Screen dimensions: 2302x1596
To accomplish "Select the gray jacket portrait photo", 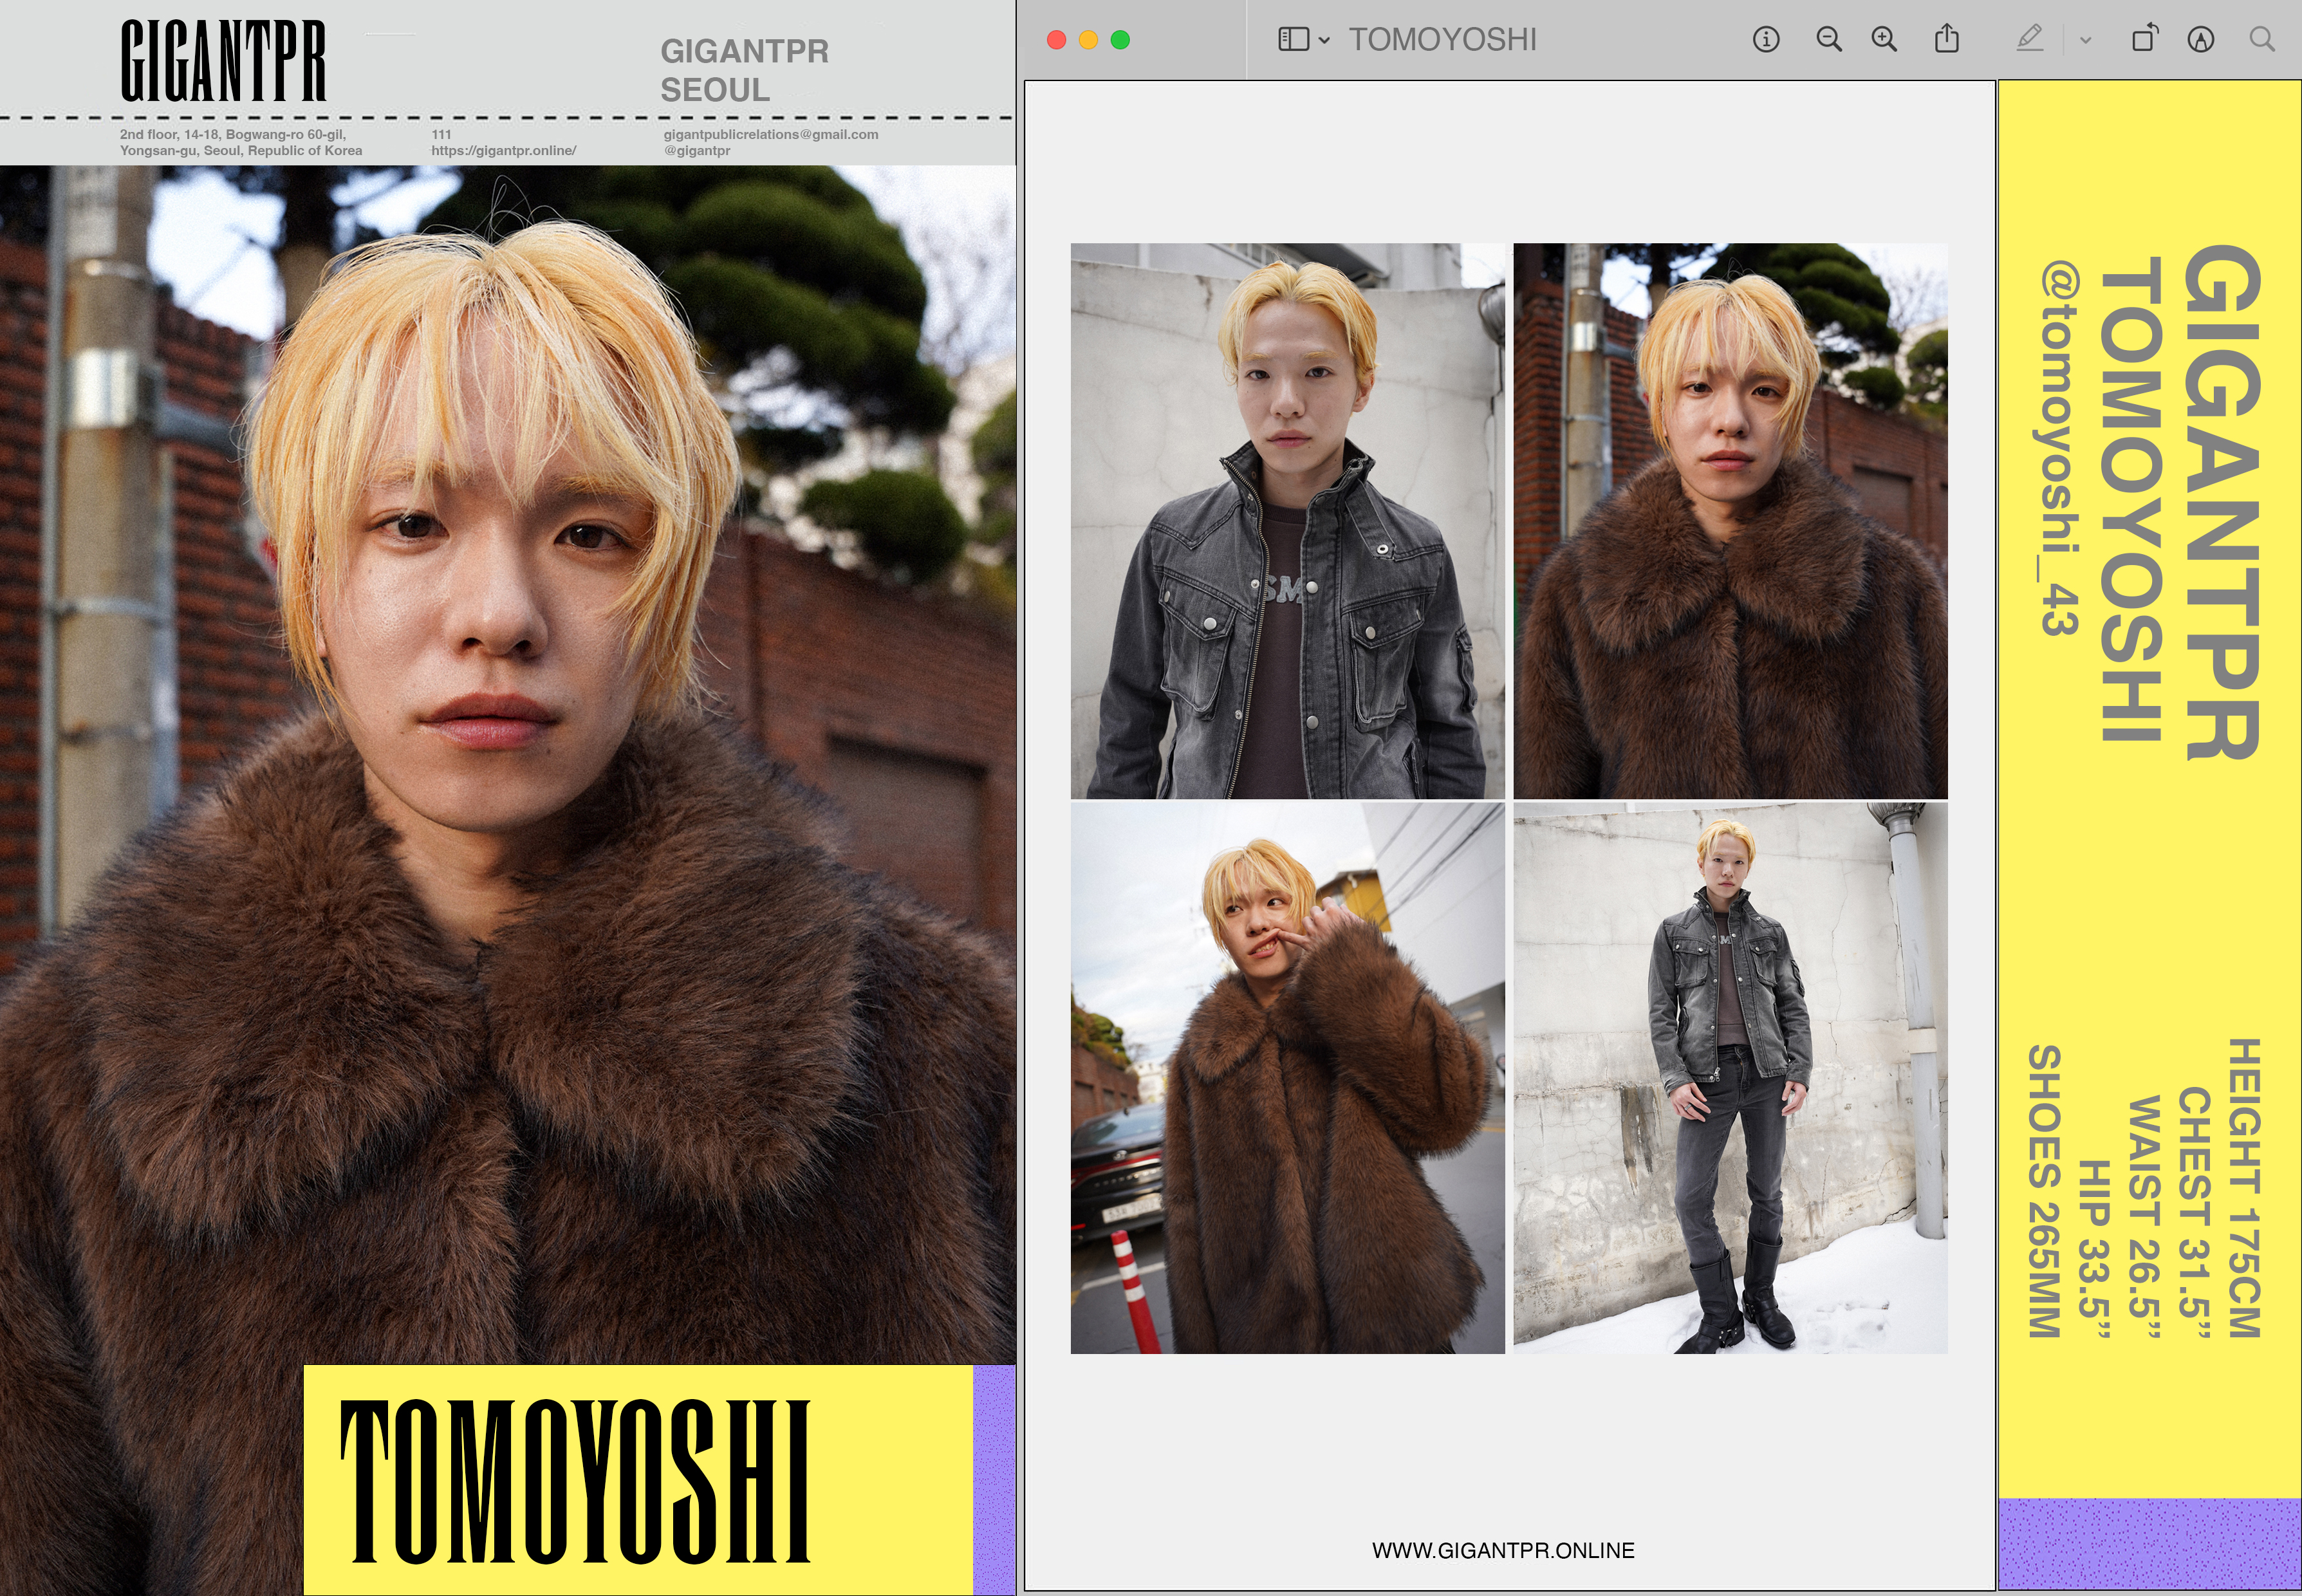I will (1287, 520).
